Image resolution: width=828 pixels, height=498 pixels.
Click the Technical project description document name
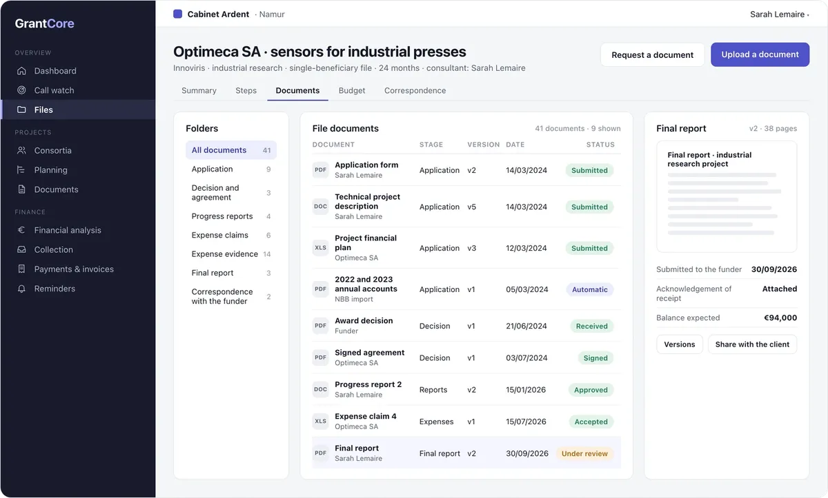pyautogui.click(x=367, y=202)
